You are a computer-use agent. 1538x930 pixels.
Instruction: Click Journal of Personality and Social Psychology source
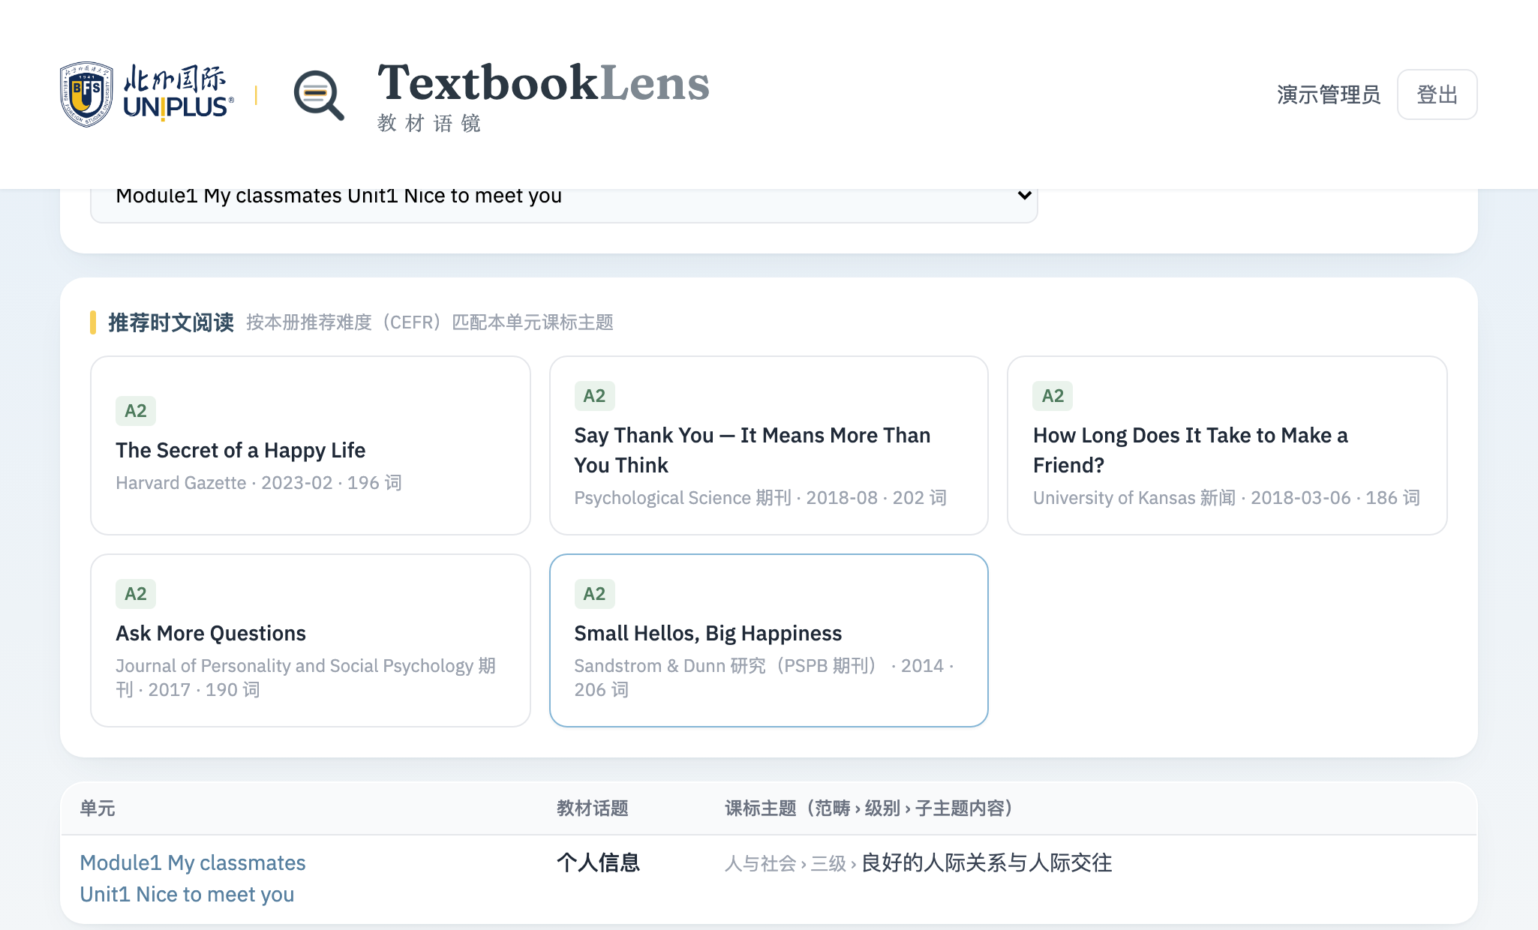(305, 677)
